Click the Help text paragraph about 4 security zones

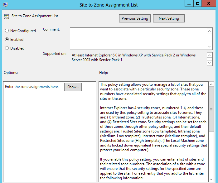pos(153,129)
